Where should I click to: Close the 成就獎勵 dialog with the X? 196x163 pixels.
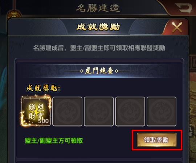[x=177, y=27]
